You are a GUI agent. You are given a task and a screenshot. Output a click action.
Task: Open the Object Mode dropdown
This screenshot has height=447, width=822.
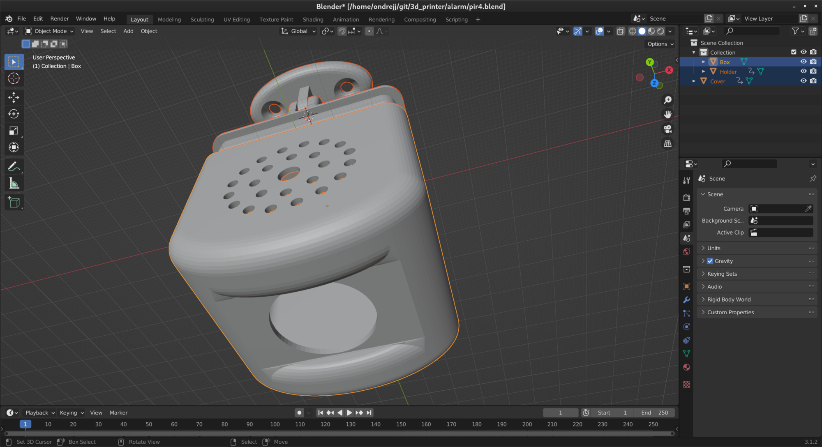pyautogui.click(x=49, y=31)
